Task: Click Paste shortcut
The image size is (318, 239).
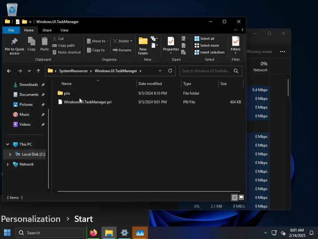Action: [67, 52]
